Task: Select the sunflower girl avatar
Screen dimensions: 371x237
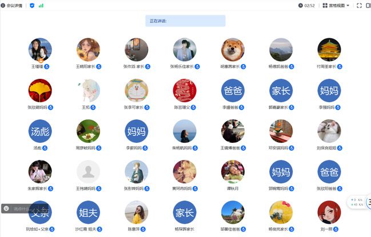Action: point(88,50)
